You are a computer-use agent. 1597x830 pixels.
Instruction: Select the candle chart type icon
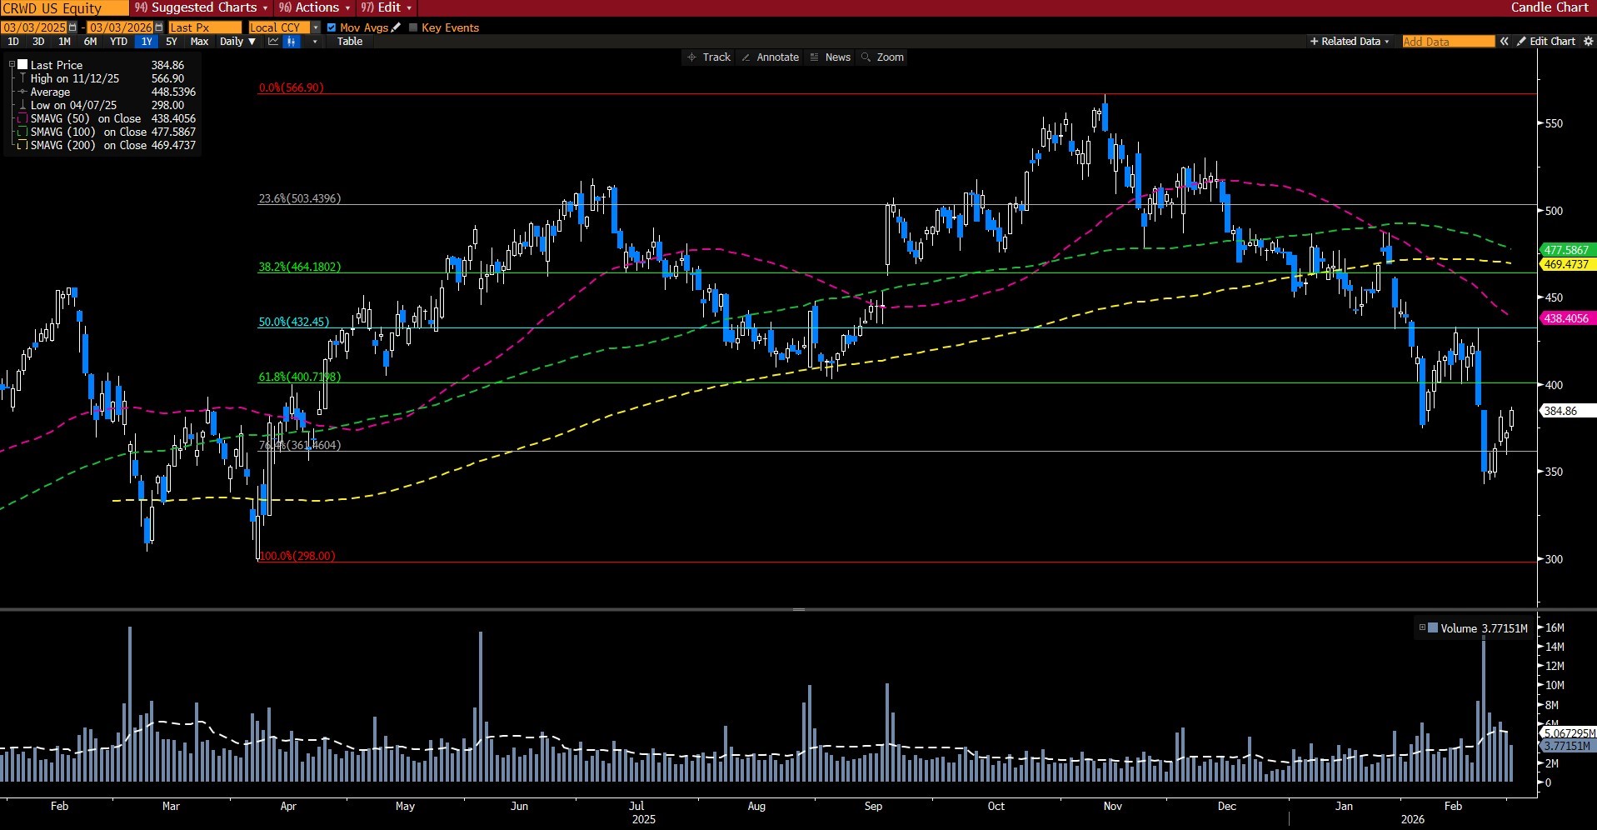[x=291, y=42]
